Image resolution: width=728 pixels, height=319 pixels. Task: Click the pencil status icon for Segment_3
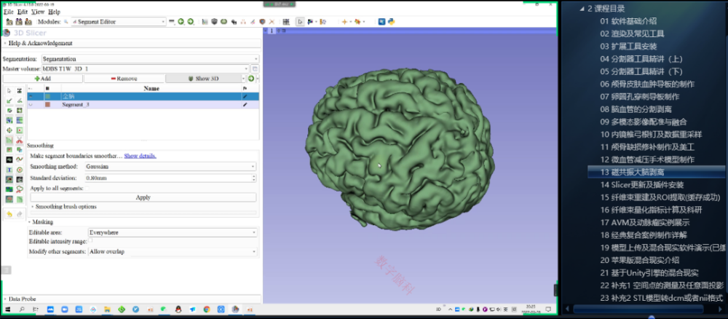click(245, 105)
